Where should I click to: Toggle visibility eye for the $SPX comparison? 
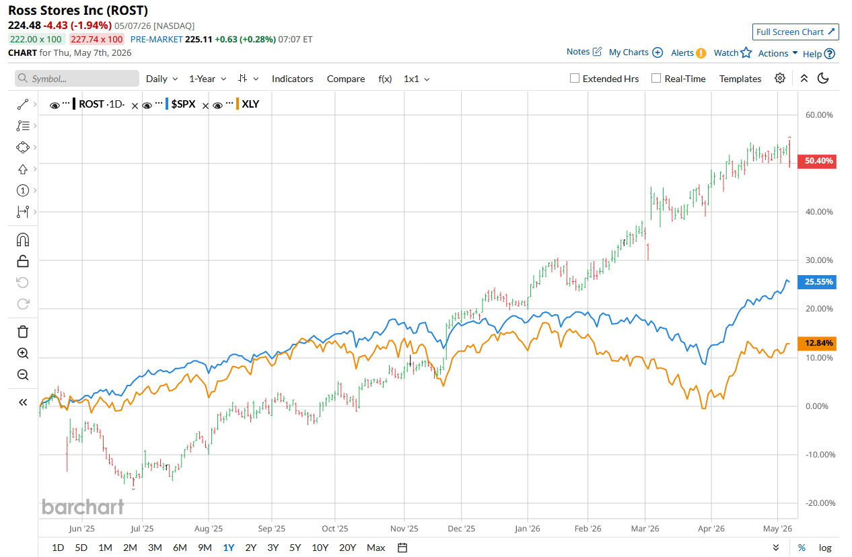pyautogui.click(x=147, y=105)
